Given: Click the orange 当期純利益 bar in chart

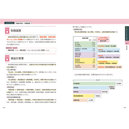Looking at the screenshot, I should pos(80,100).
